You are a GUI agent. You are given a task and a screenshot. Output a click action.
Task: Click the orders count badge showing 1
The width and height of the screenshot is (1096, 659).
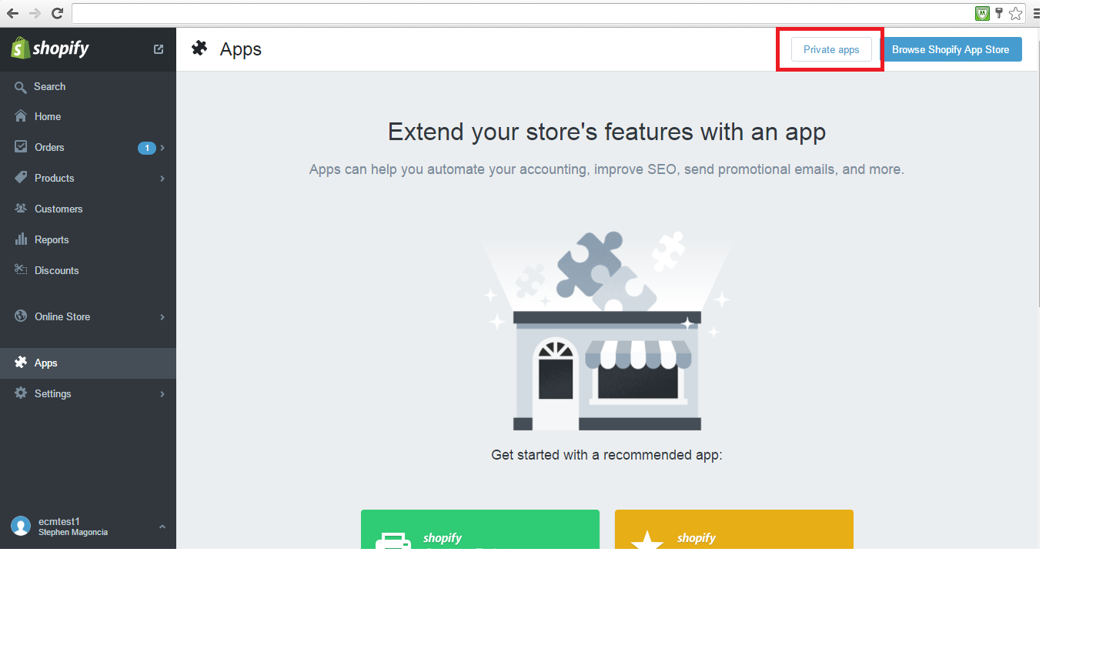point(146,148)
